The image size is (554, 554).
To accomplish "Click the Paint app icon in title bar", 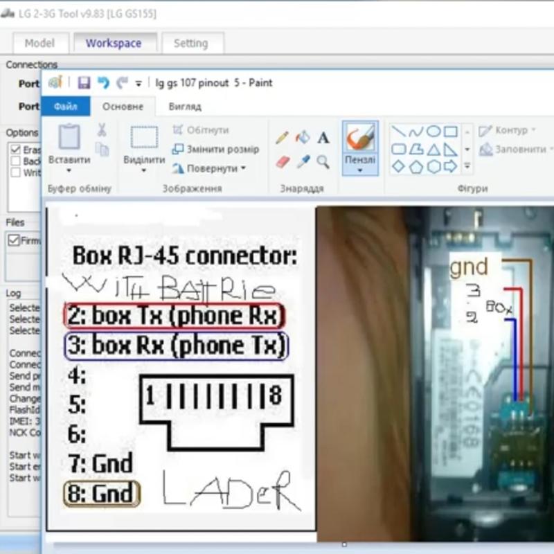I will coord(55,82).
